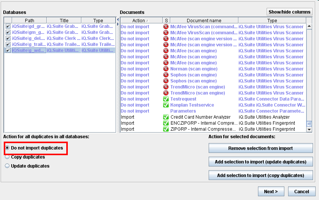Click Remove selection from import button
This screenshot has width=319, height=200.
[x=261, y=148]
